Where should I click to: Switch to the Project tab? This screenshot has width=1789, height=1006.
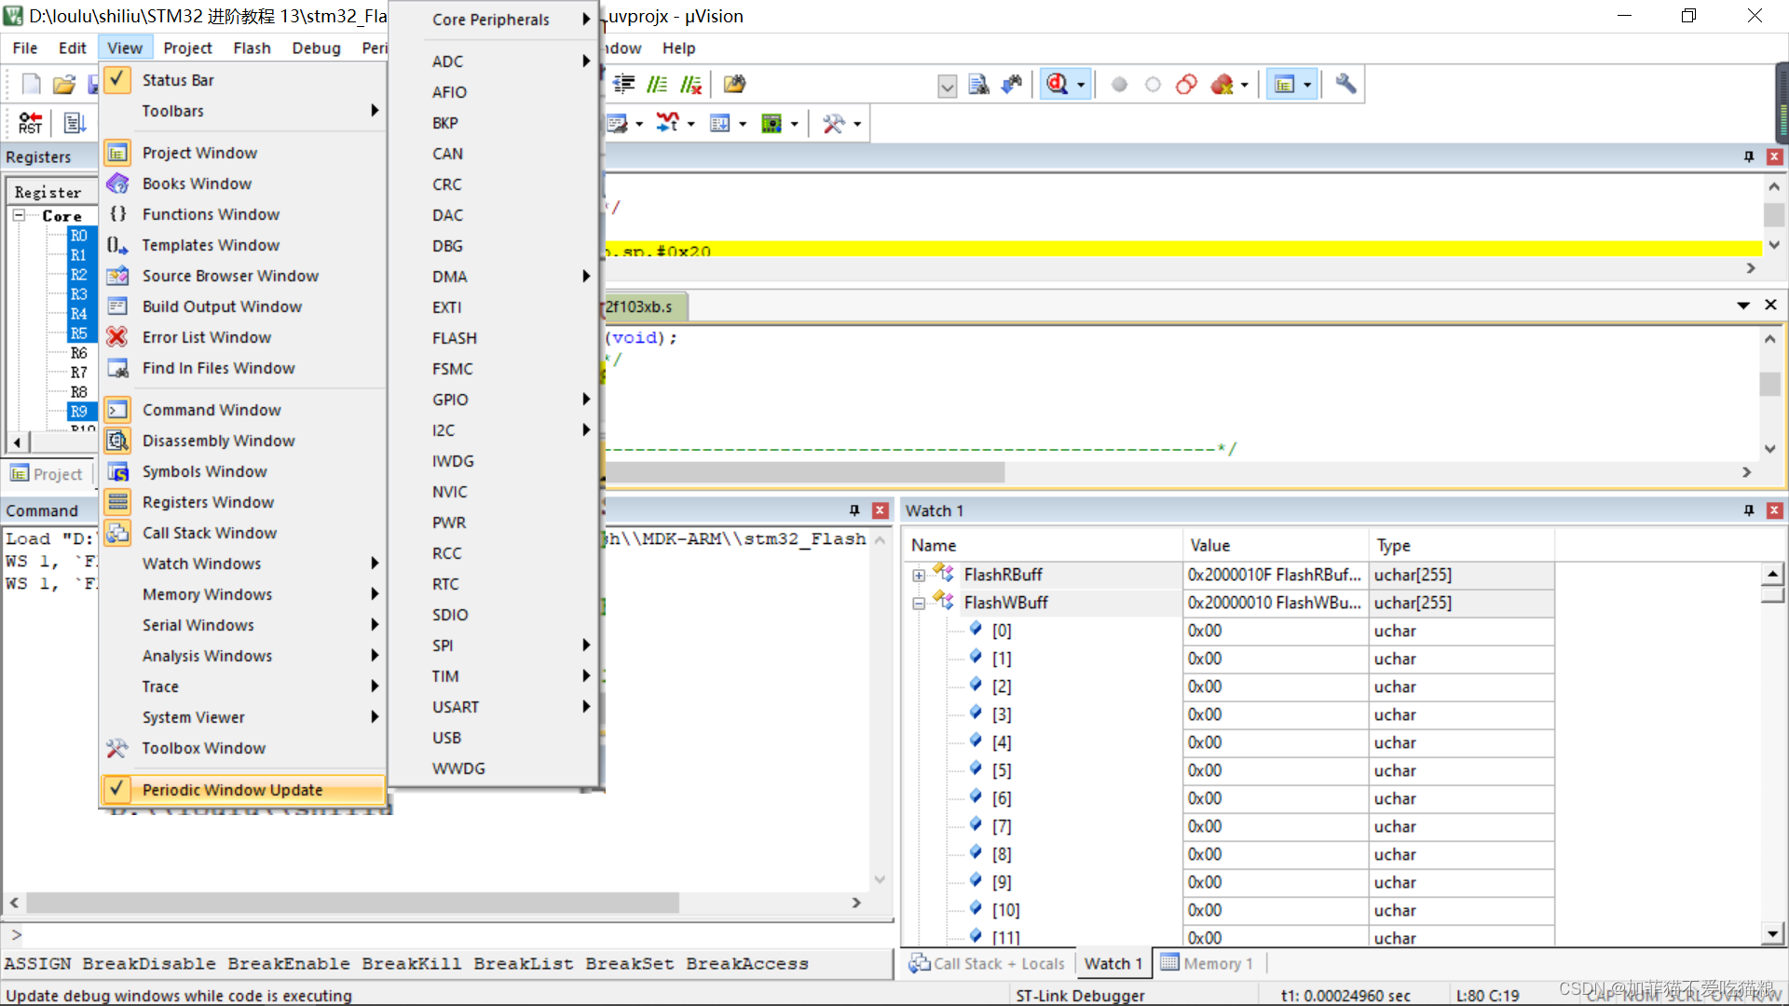[x=47, y=474]
